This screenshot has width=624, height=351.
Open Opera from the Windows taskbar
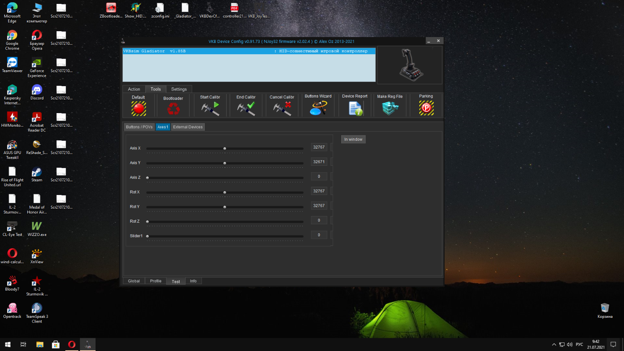(72, 344)
